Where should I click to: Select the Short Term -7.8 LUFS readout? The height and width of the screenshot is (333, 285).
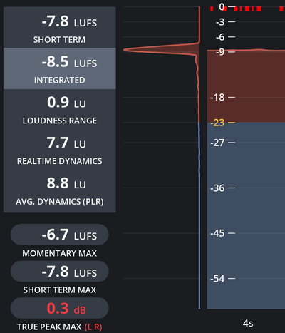[x=60, y=28]
